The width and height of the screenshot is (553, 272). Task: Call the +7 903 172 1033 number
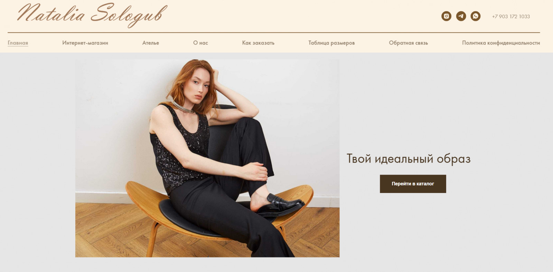511,17
